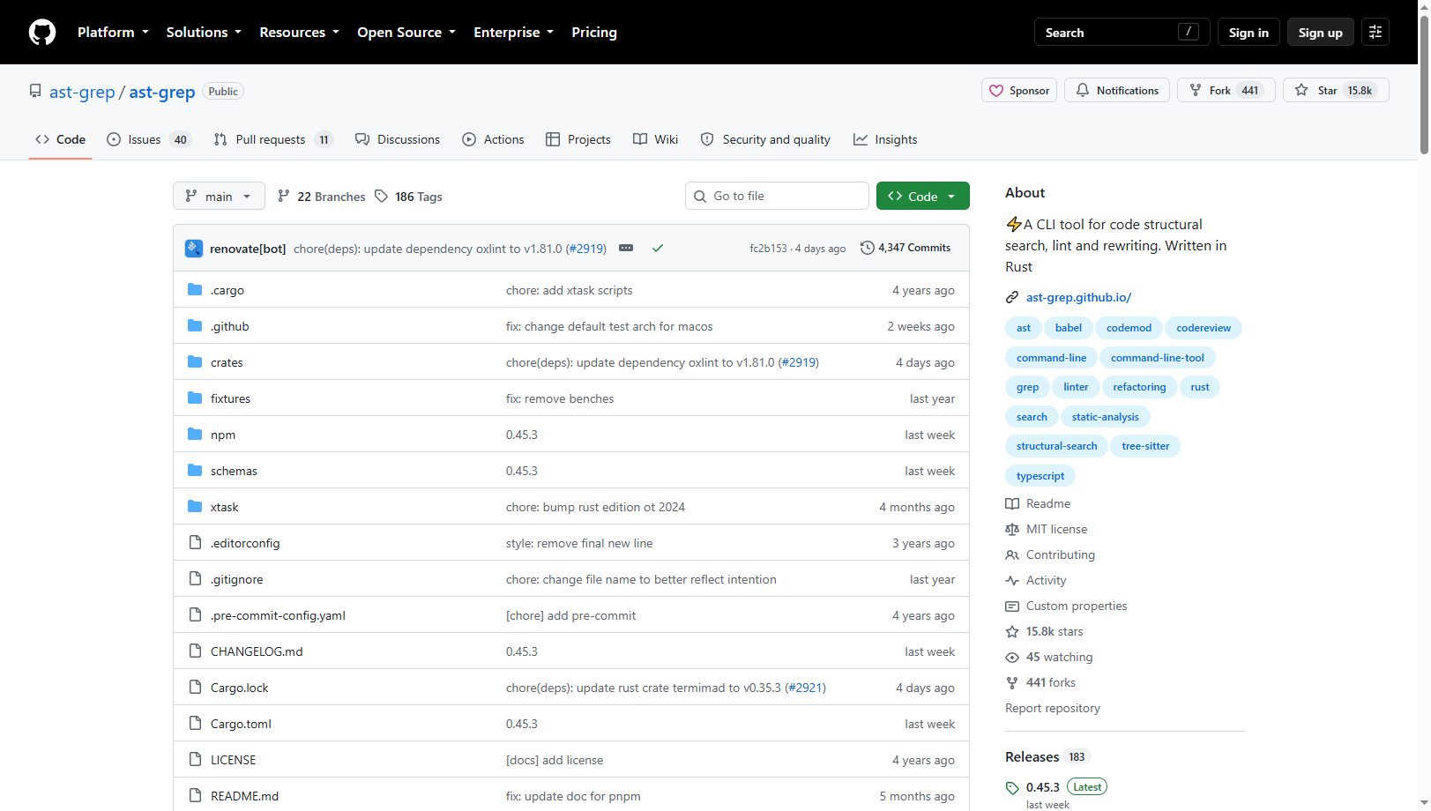
Task: Open the main branch selector dropdown
Action: click(219, 197)
